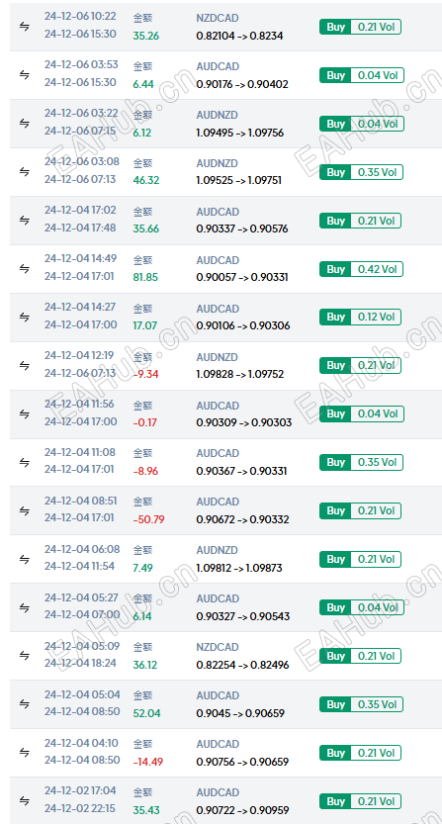
Task: Click Buy 0.12 Vol badge
Action: click(360, 317)
